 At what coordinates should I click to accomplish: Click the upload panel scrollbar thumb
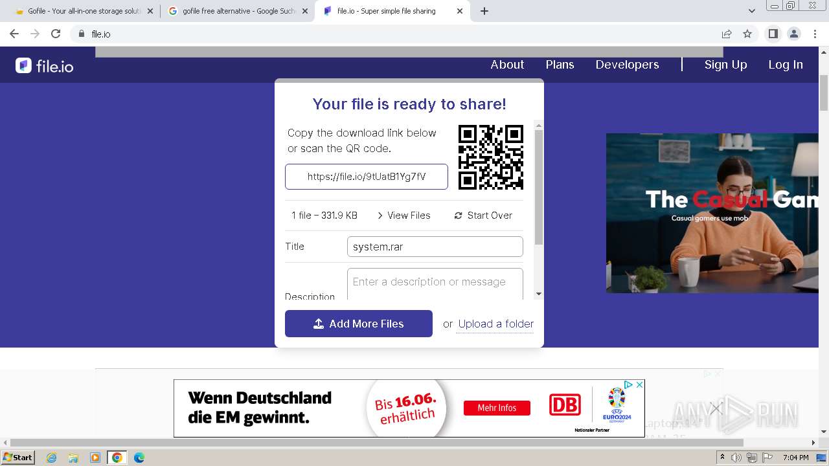(x=539, y=187)
